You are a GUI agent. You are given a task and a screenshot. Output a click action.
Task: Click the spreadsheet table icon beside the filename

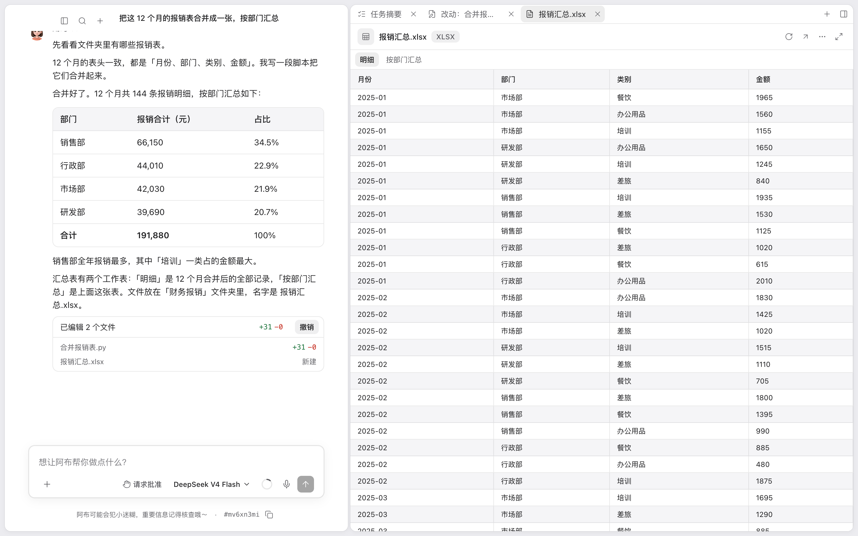tap(366, 37)
